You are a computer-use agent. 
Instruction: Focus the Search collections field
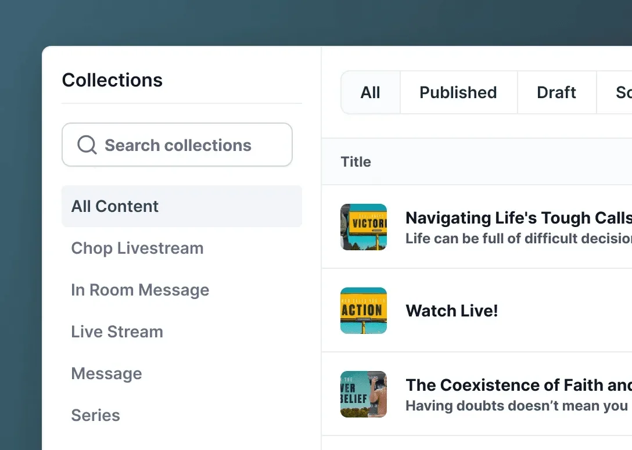click(x=177, y=145)
